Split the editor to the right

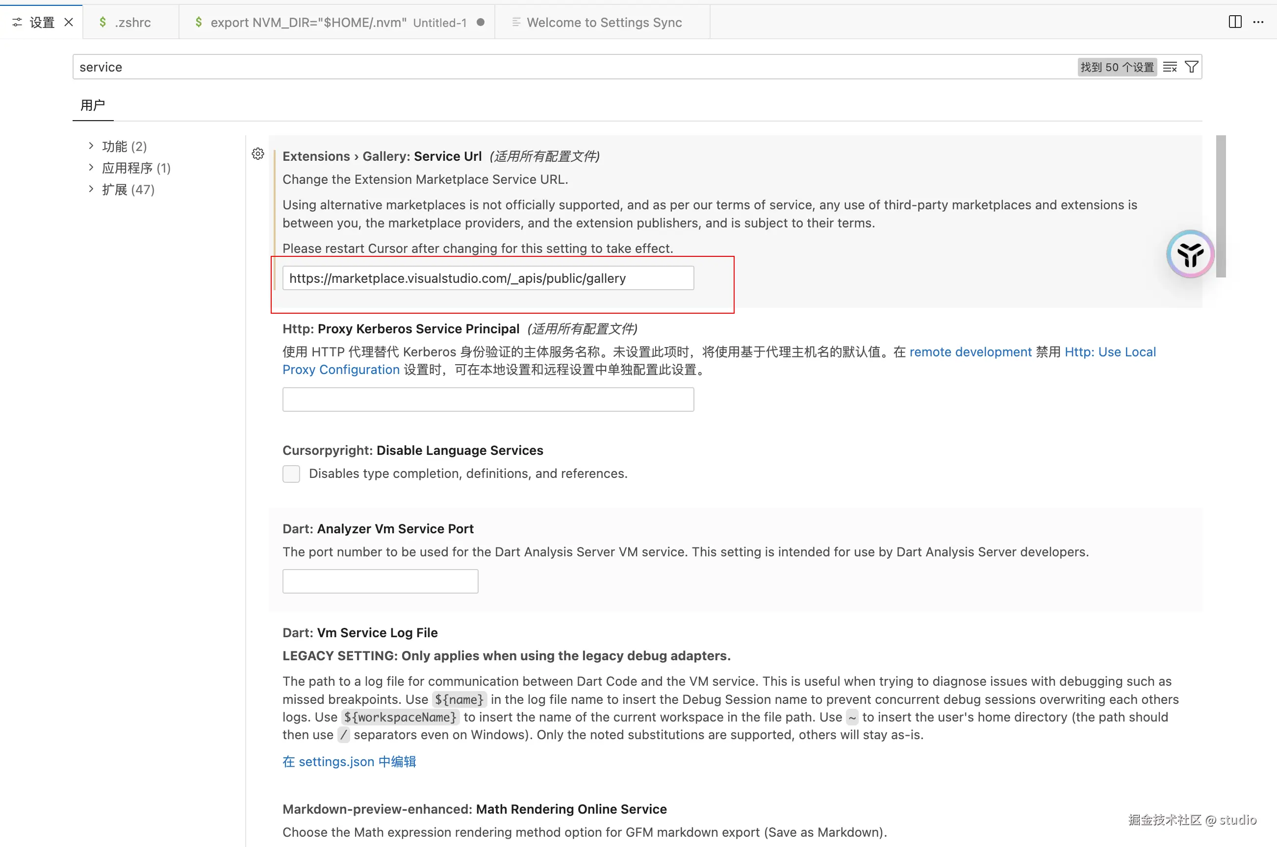point(1235,22)
